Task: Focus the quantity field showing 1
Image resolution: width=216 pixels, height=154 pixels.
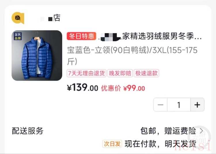Action: pyautogui.click(x=179, y=105)
